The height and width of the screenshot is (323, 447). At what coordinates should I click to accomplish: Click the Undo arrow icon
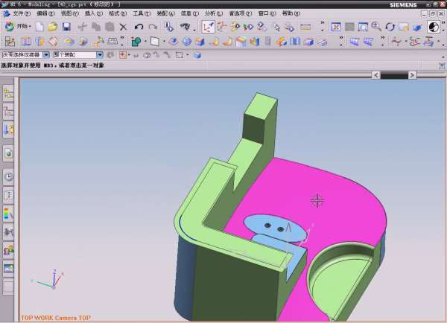tap(139, 27)
